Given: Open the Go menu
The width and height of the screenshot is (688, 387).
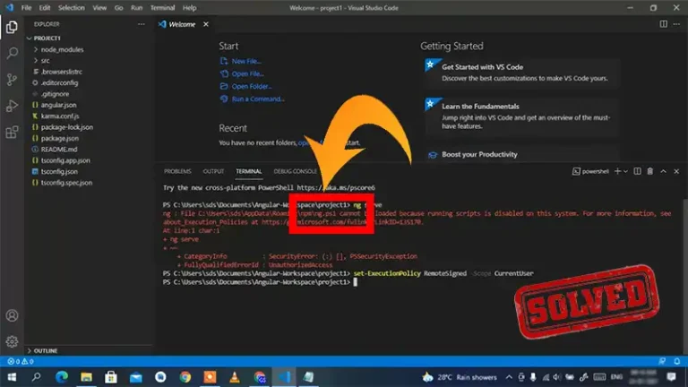Looking at the screenshot, I should pos(118,8).
